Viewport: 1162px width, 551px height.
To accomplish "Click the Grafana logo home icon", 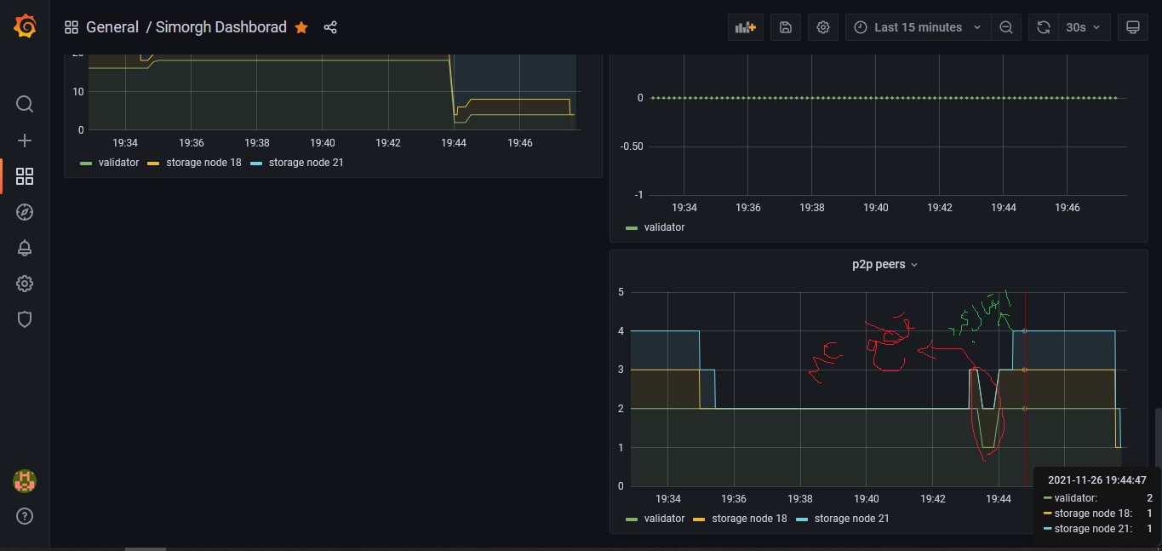I will [x=25, y=27].
